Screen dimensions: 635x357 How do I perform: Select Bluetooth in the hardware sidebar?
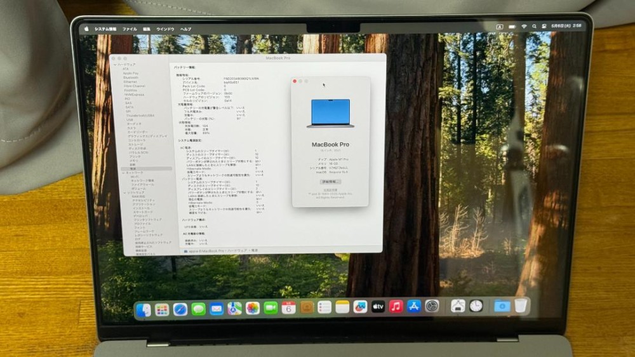click(x=131, y=77)
